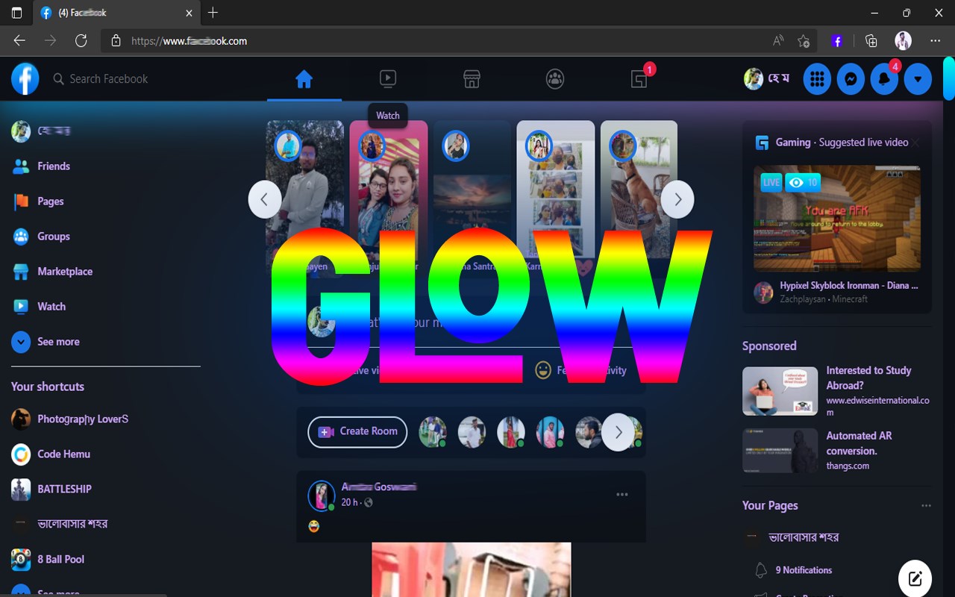Screen dimensions: 955x597
Task: Open the Gaming tab with red badge
Action: point(639,79)
